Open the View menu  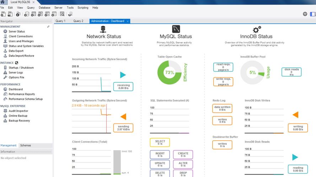[20, 8]
